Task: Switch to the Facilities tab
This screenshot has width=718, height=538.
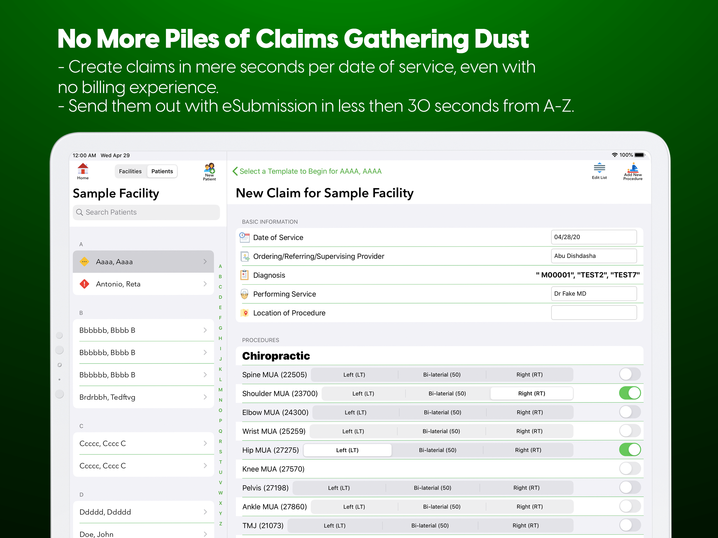Action: click(130, 171)
